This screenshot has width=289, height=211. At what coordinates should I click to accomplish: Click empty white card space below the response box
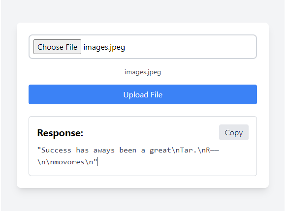pos(143,182)
